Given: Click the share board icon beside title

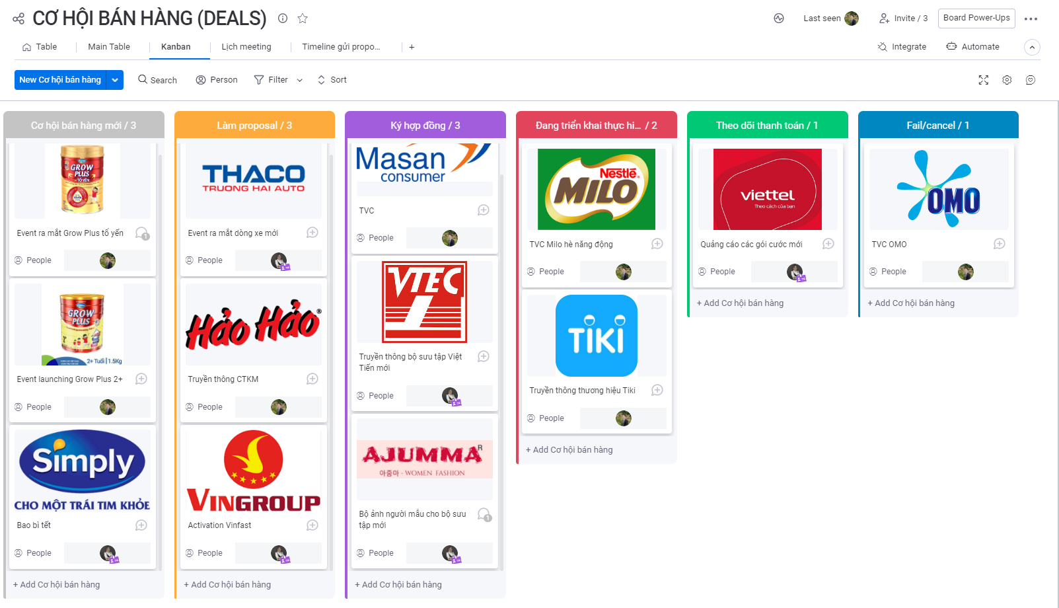Looking at the screenshot, I should point(18,19).
